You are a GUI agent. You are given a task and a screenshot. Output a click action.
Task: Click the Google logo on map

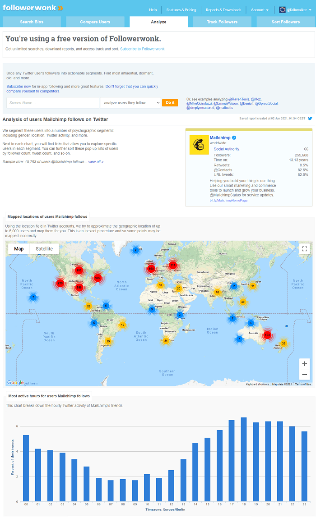click(15, 382)
